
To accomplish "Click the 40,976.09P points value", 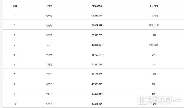I will coord(97,84).
